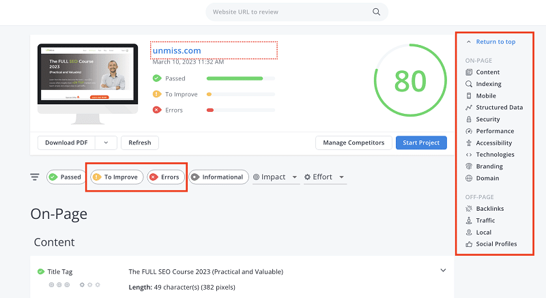546x298 pixels.
Task: Click the Title Tag effort gear icons
Action: 90,285
